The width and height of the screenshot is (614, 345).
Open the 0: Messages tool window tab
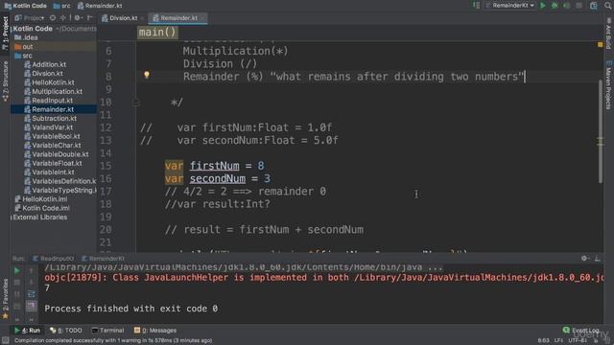(155, 331)
